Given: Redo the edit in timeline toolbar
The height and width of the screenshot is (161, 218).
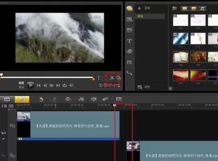Looking at the screenshot, I should point(55,99).
